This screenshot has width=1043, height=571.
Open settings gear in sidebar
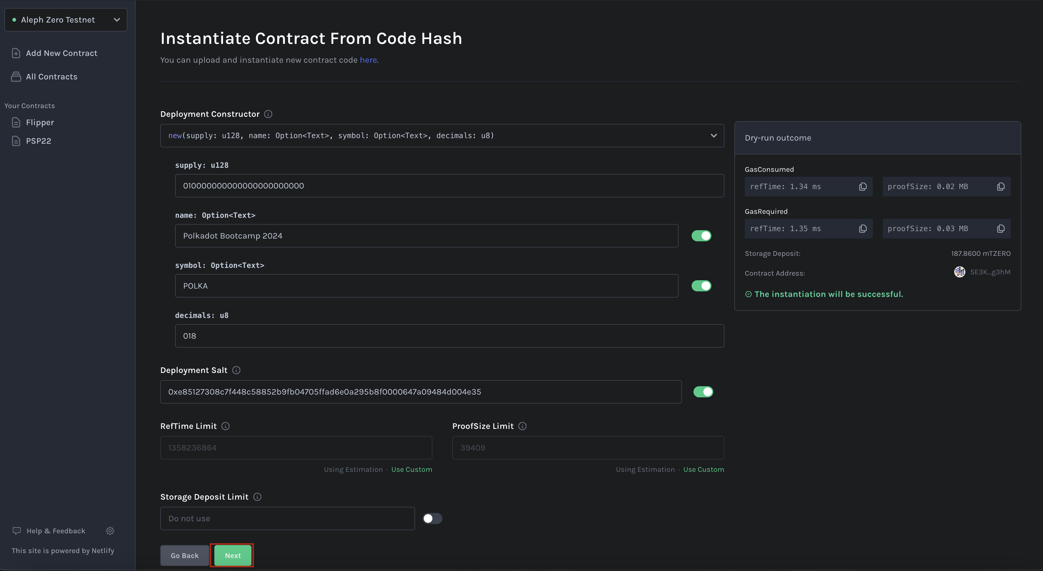tap(110, 531)
